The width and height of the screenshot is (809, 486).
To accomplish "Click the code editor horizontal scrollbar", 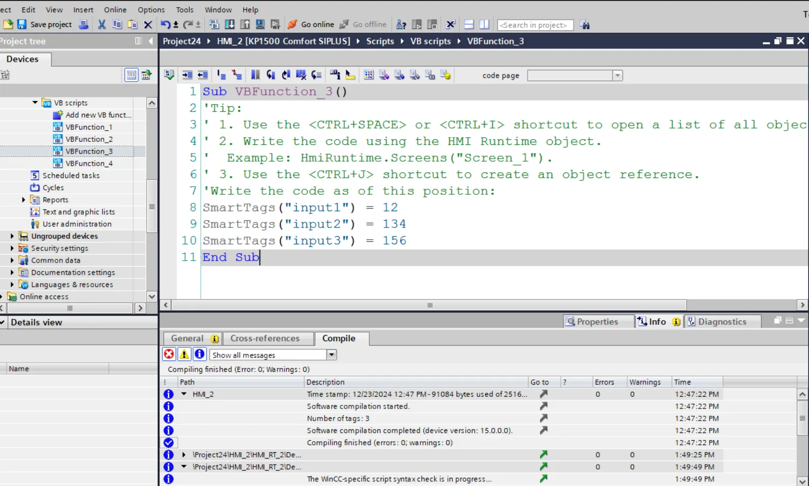I will tap(429, 305).
